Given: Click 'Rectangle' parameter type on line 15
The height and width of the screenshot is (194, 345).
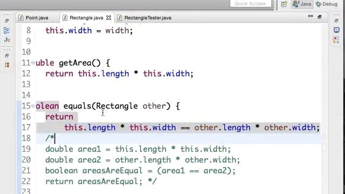Looking at the screenshot, I should tap(117, 106).
